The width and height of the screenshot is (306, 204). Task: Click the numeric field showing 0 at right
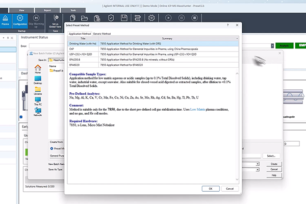tap(292, 144)
